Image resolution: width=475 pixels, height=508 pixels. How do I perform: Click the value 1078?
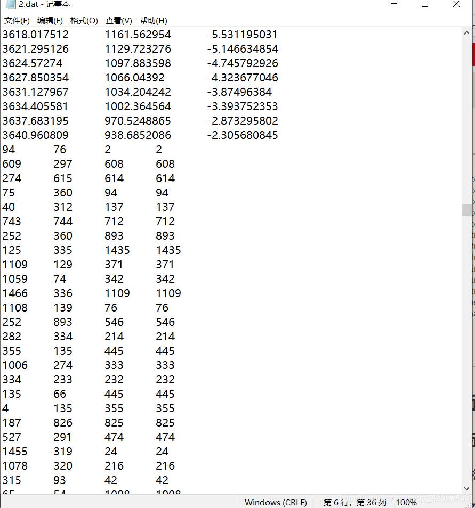[x=15, y=465]
